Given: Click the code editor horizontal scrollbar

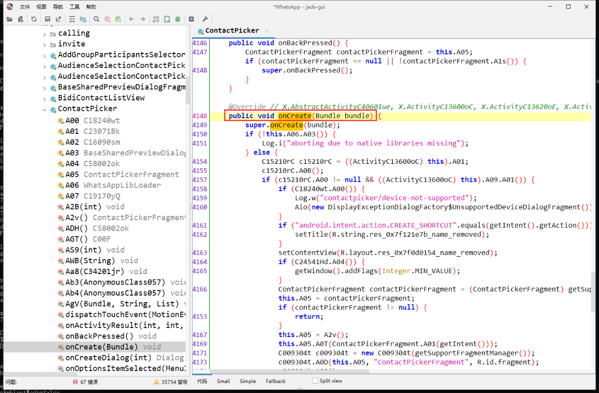Looking at the screenshot, I should coord(289,373).
